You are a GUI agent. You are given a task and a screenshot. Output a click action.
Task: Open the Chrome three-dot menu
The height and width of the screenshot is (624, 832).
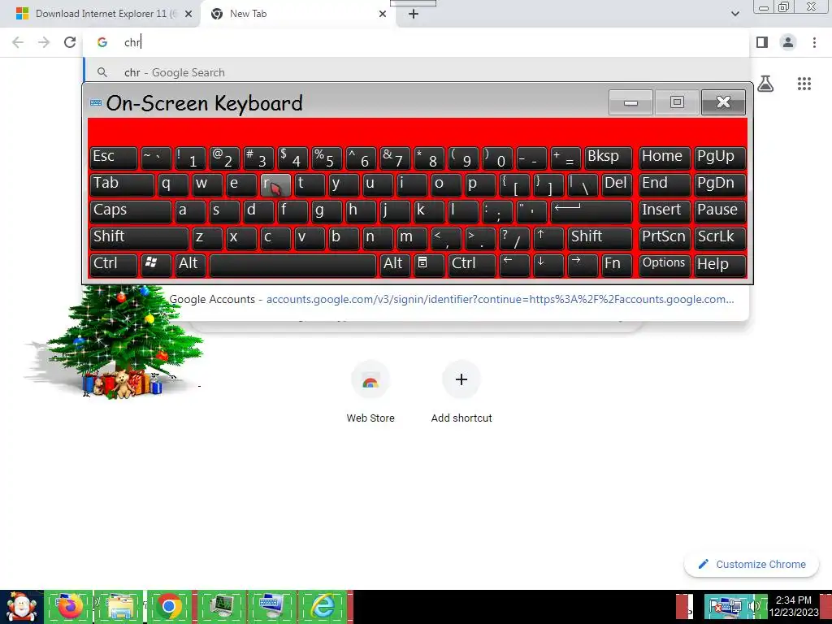(814, 42)
